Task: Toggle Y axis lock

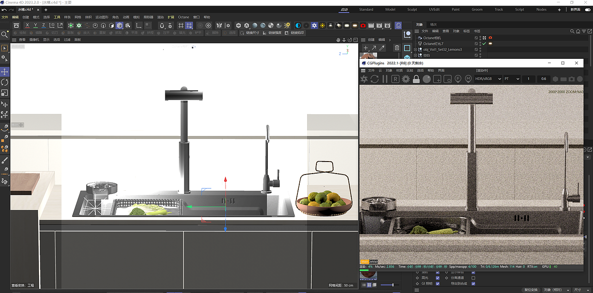Action: point(36,25)
